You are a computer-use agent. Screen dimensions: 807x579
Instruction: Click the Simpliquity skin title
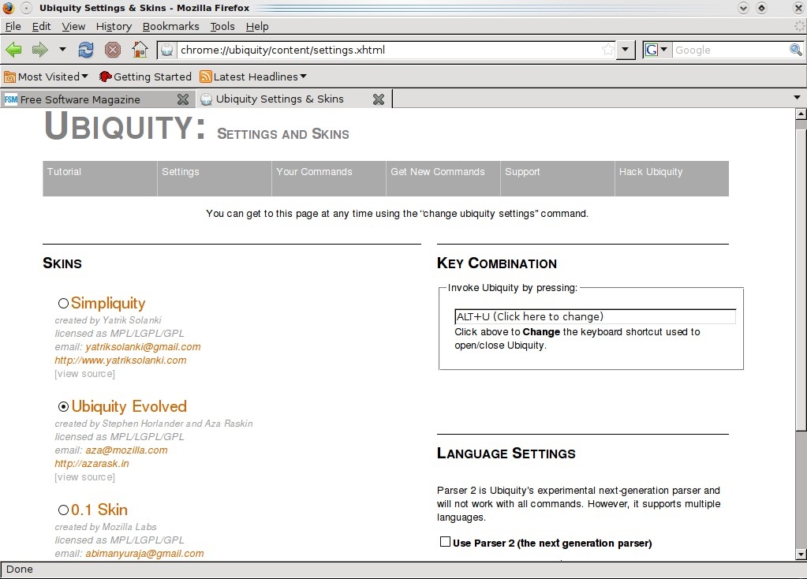click(108, 303)
